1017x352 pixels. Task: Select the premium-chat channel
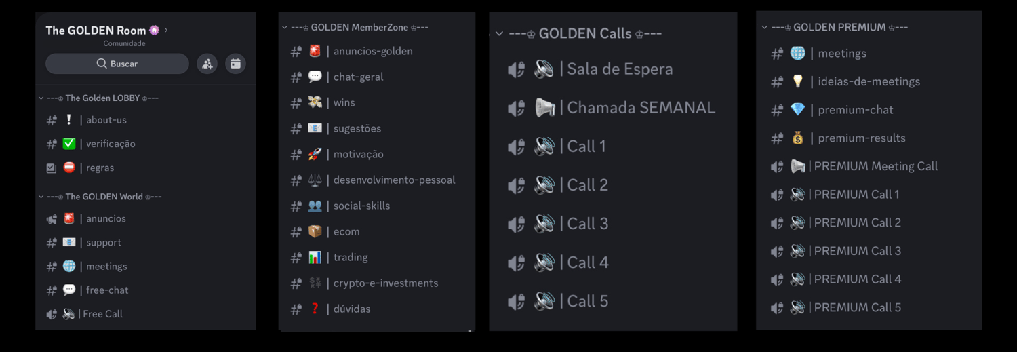pyautogui.click(x=856, y=110)
